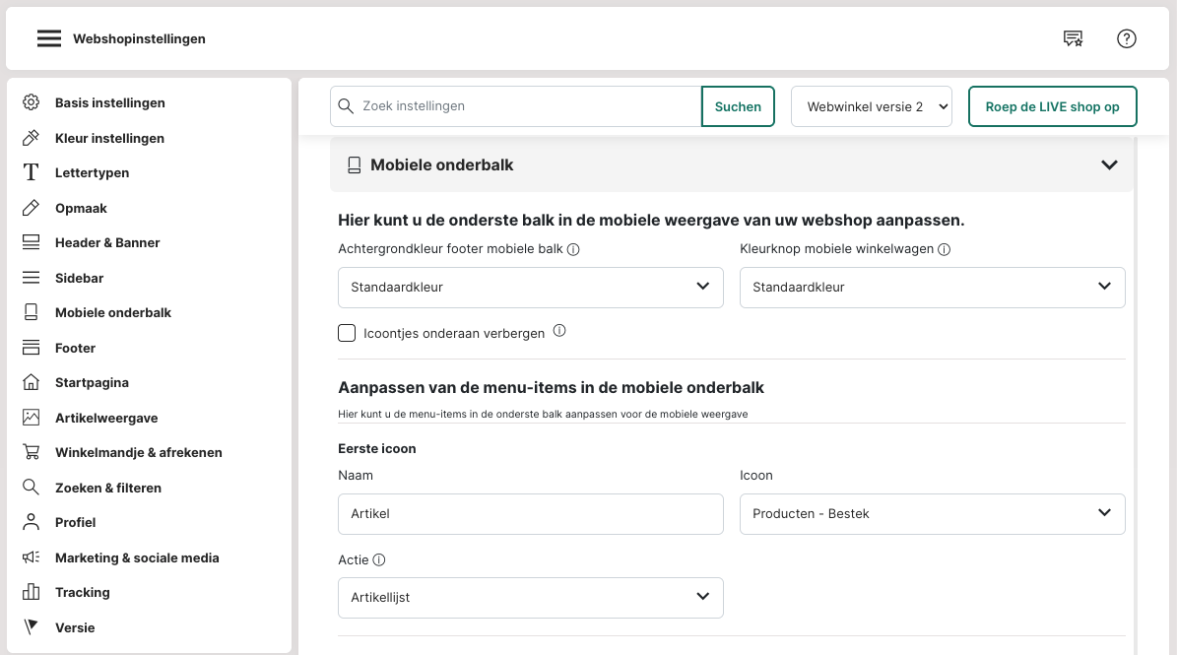The image size is (1177, 655).
Task: Click the Kleur instellingen paint icon
Action: tap(32, 138)
